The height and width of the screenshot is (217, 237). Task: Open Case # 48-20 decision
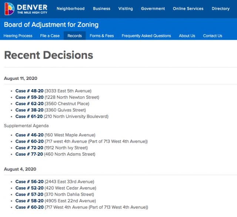(30, 91)
